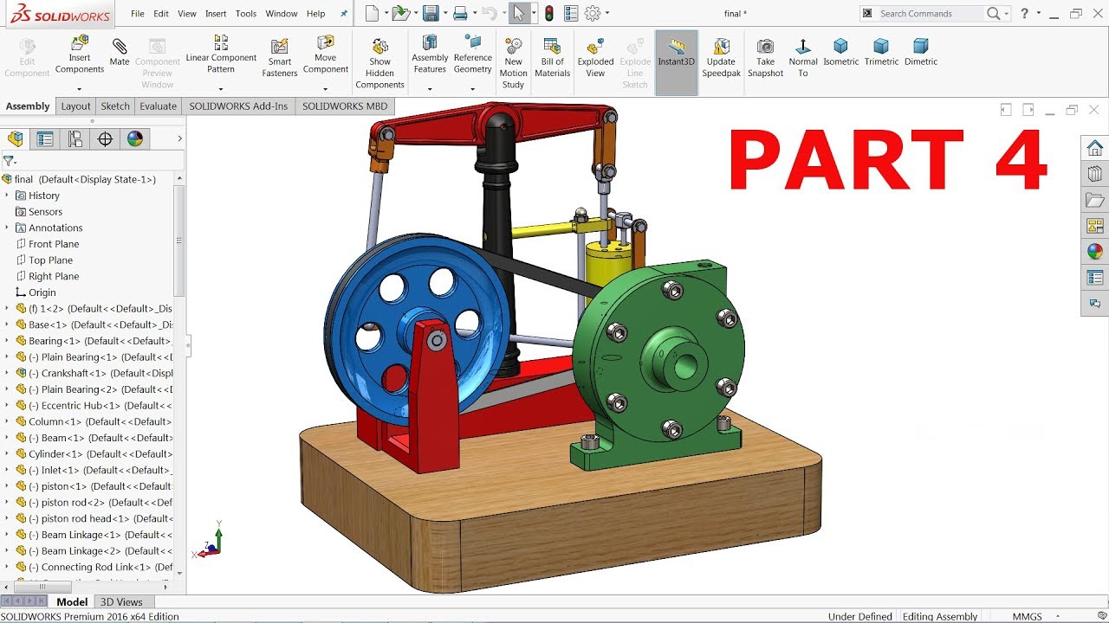
Task: Click Update Speedpak
Action: [x=721, y=57]
